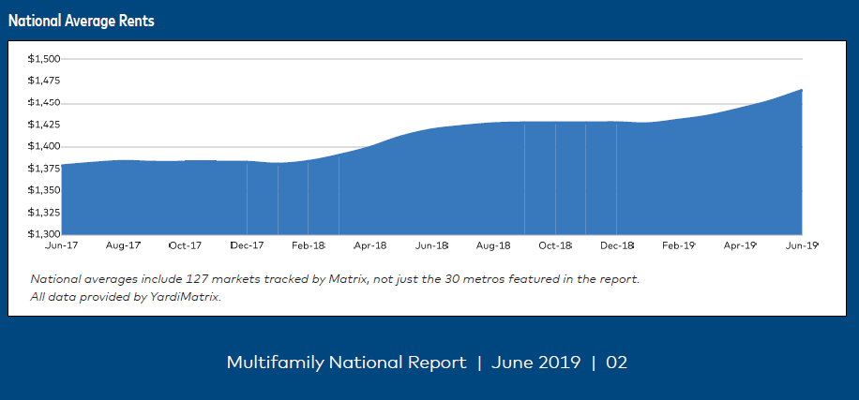Click the 'All data provided by YardiMatrix' note
Image resolution: width=859 pixels, height=400 pixels.
click(126, 297)
